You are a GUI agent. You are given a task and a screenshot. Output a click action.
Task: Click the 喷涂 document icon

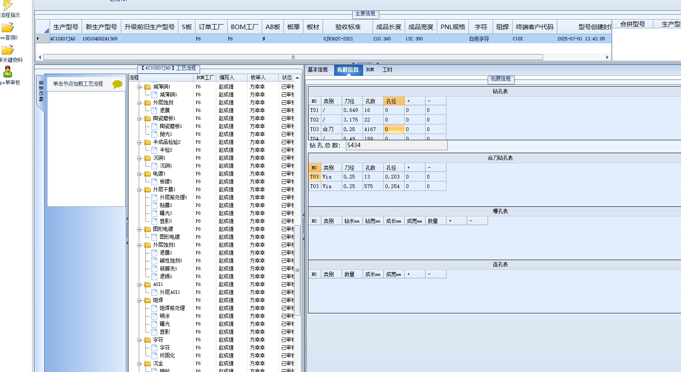[x=154, y=316]
